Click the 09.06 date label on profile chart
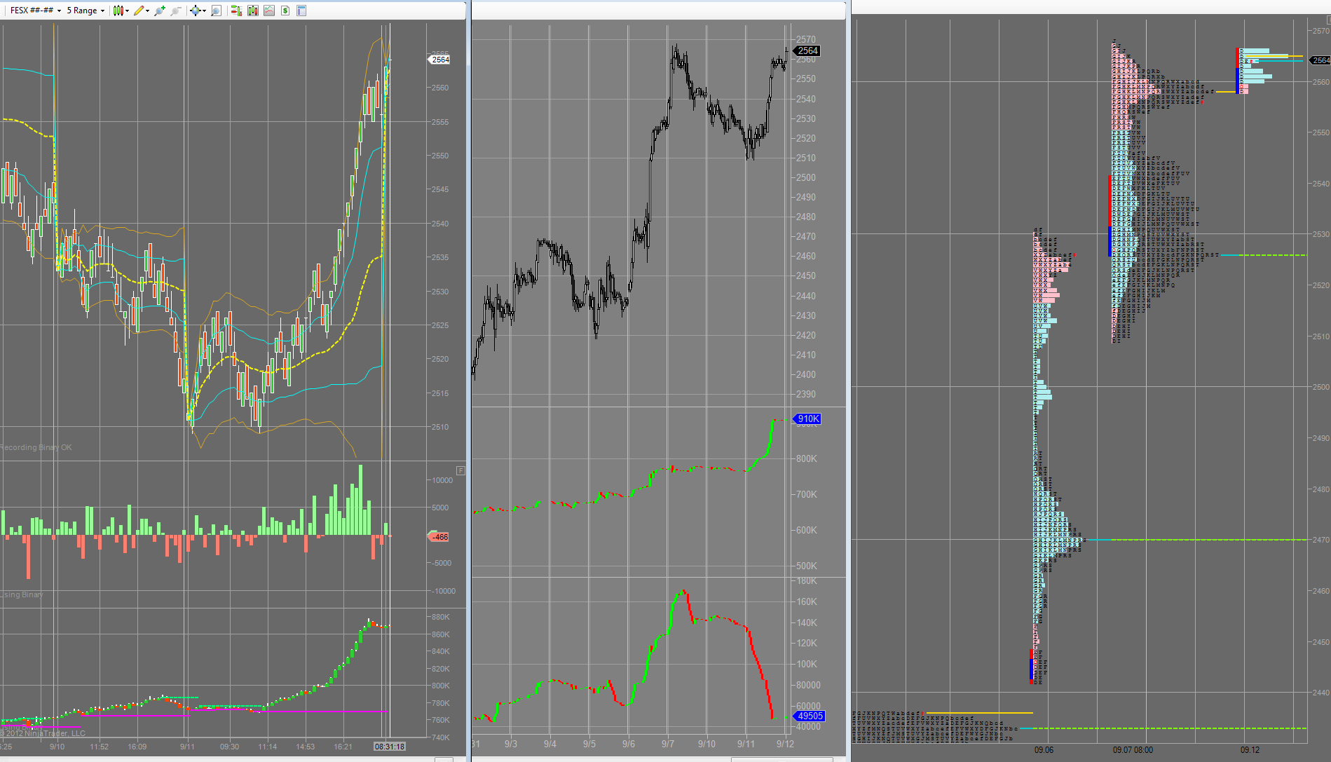The width and height of the screenshot is (1331, 762). [x=1044, y=750]
